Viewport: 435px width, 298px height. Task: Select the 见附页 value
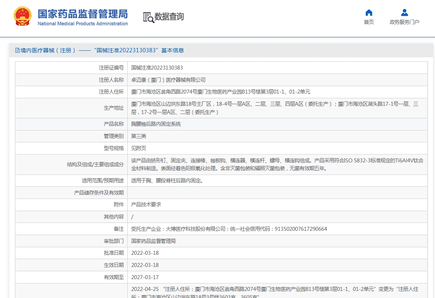pyautogui.click(x=138, y=148)
